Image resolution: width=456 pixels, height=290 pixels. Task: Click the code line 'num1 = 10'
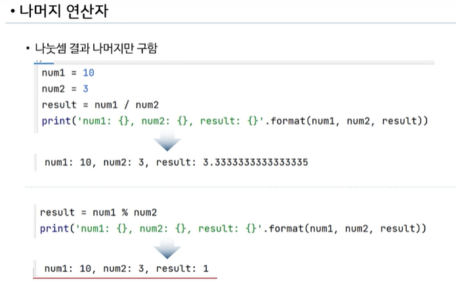tap(68, 73)
